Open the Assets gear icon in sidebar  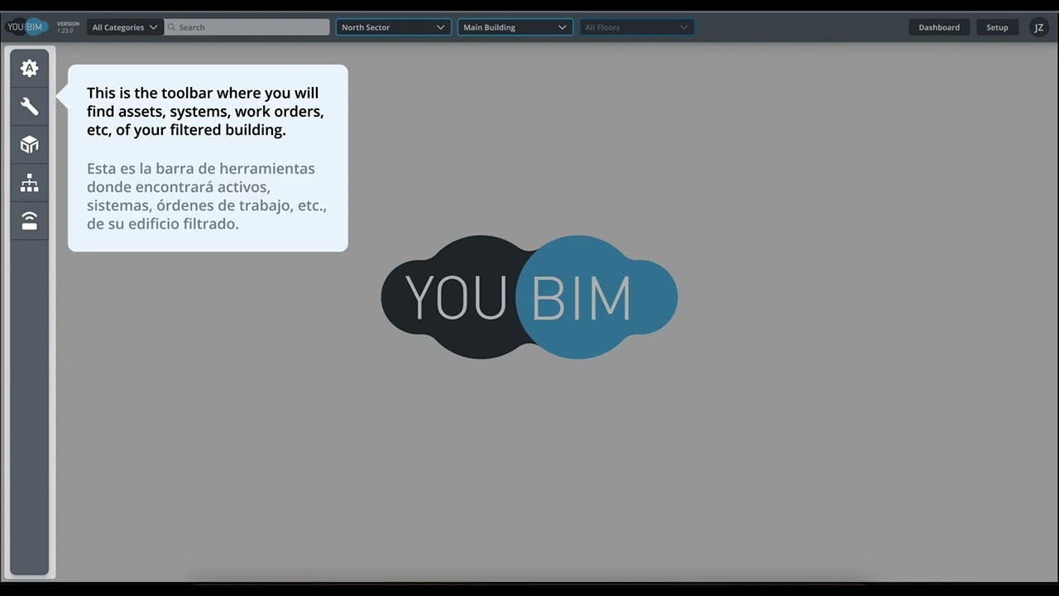pyautogui.click(x=30, y=69)
